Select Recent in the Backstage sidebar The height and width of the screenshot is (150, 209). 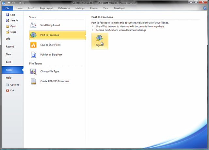click(x=10, y=47)
